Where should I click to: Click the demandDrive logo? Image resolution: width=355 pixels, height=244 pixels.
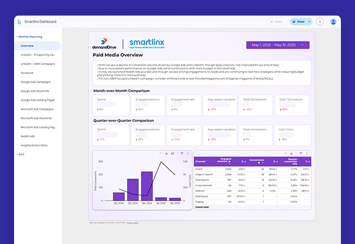coord(104,44)
